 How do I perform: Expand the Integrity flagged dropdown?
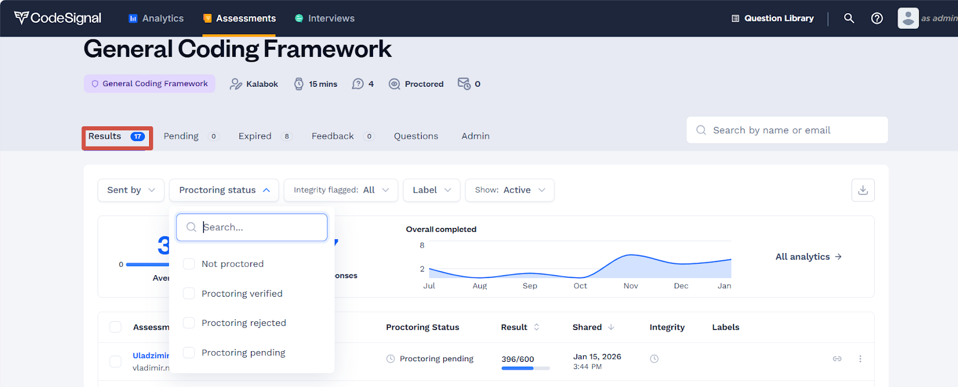point(341,190)
